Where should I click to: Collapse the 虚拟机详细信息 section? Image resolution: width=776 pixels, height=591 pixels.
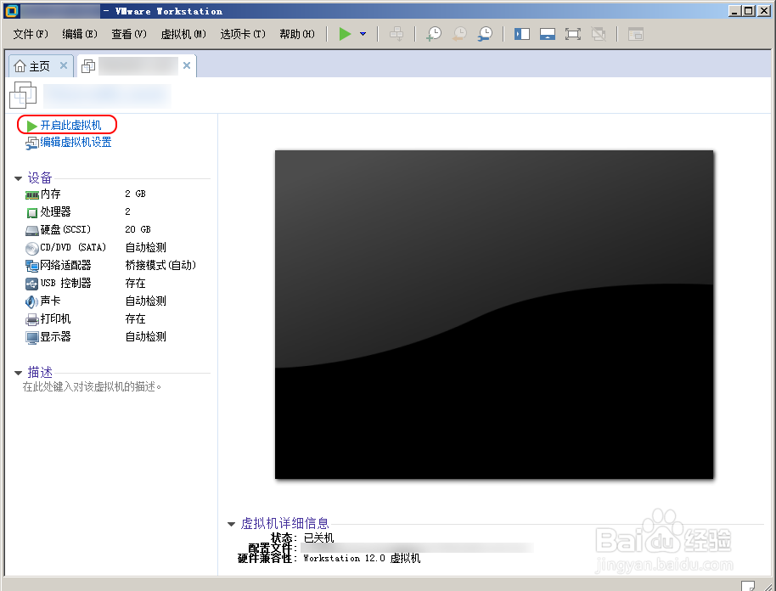pyautogui.click(x=231, y=524)
